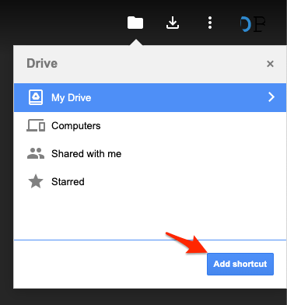Close the Drive dialog with the X
The image size is (287, 305).
(x=270, y=64)
